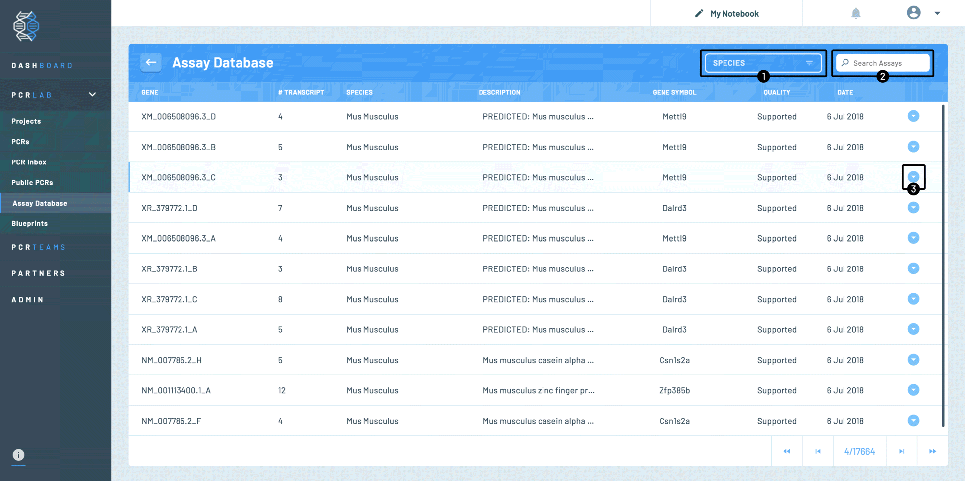The image size is (965, 481).
Task: Click the DNA helix logo icon
Action: pos(26,26)
